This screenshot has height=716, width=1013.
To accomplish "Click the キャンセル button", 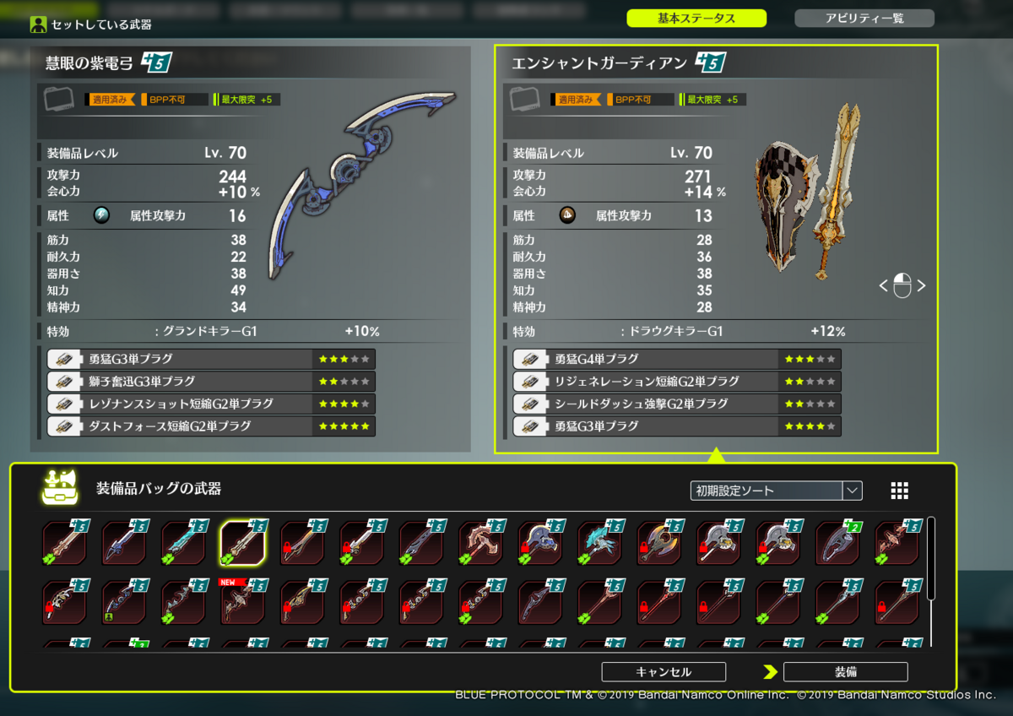I will (664, 672).
